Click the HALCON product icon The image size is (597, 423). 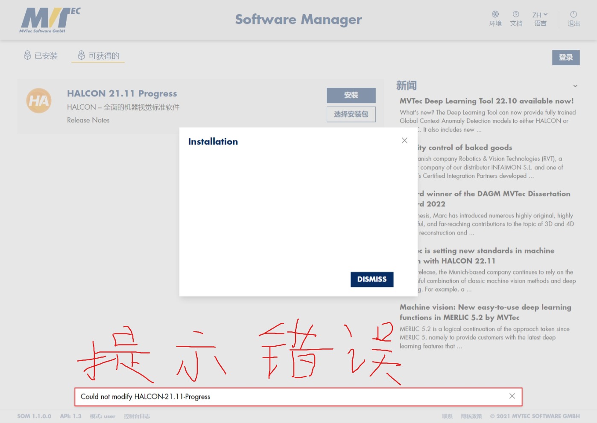coord(39,101)
